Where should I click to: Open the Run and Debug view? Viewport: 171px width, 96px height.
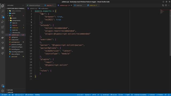pos(3,22)
